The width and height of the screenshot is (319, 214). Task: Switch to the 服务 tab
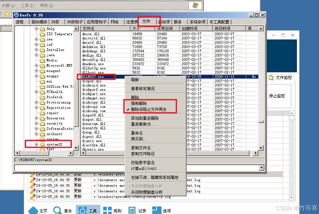[178, 22]
